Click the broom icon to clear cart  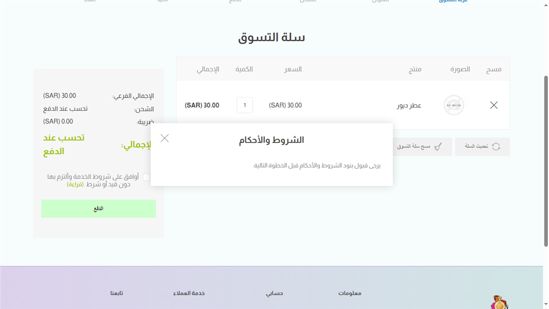(x=438, y=147)
